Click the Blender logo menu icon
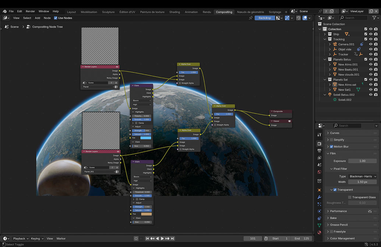The width and height of the screenshot is (381, 247). [5, 11]
